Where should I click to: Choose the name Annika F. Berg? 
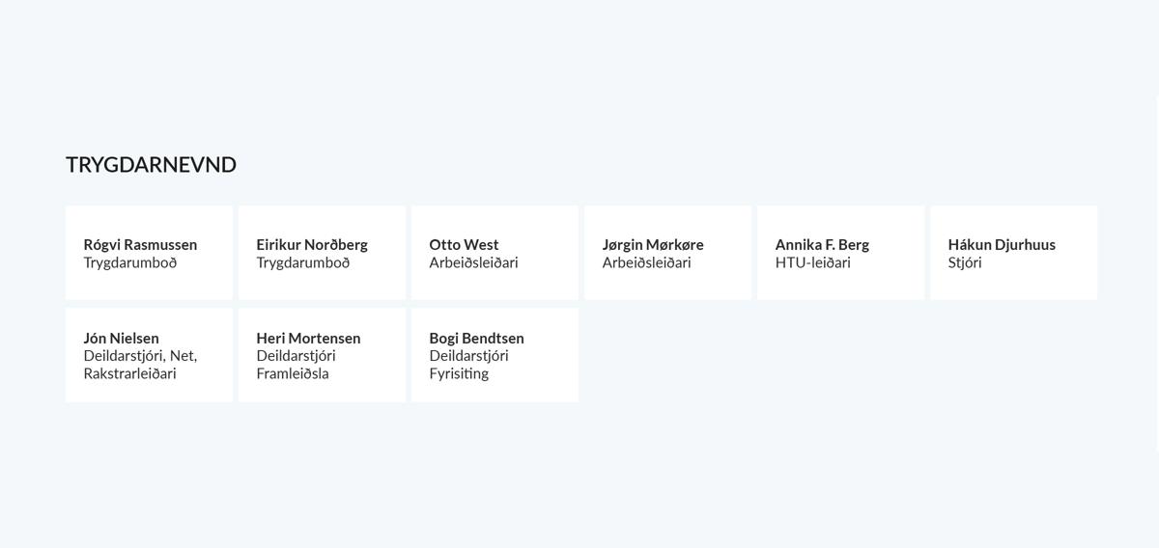(x=822, y=245)
